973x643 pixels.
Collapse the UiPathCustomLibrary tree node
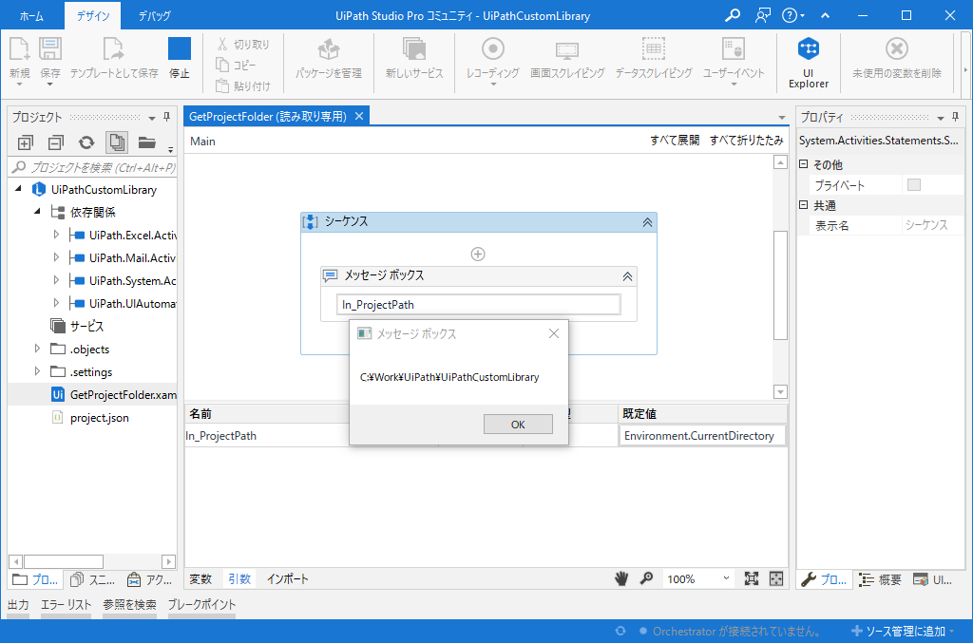coord(18,188)
